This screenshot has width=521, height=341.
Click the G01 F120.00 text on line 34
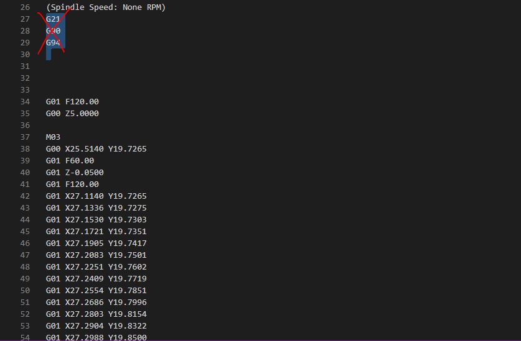coord(72,102)
